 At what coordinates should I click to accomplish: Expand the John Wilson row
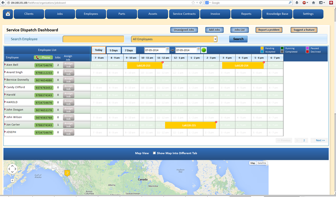5,117
